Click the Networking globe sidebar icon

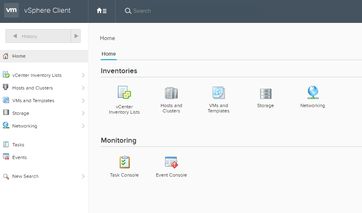[x=6, y=125]
